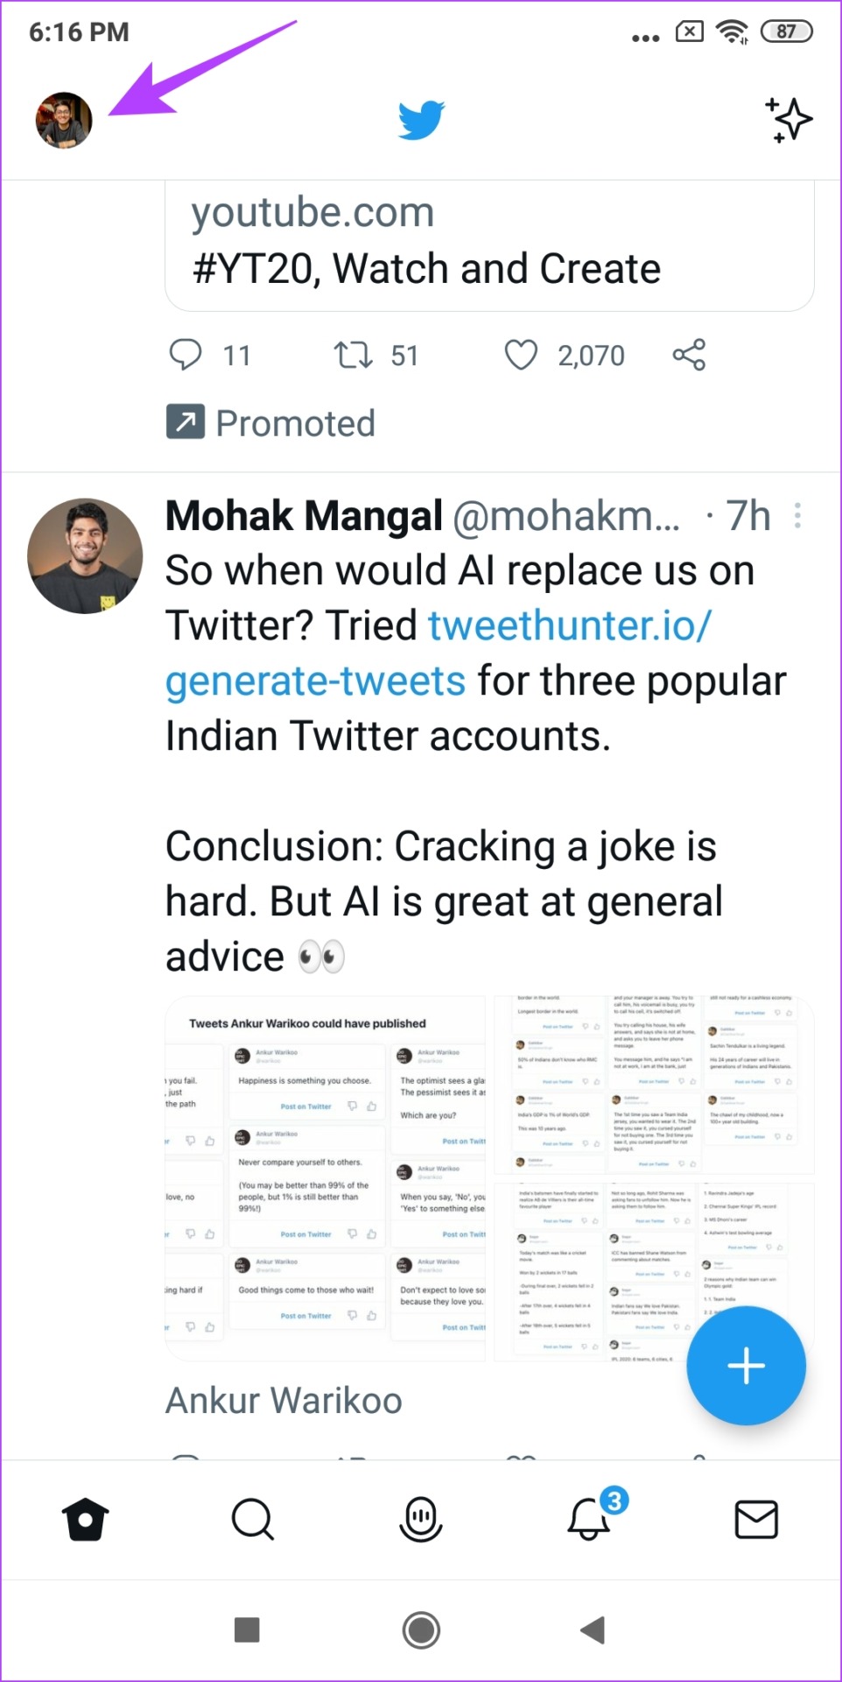
Task: Open Direct Messages envelope tab
Action: point(756,1519)
